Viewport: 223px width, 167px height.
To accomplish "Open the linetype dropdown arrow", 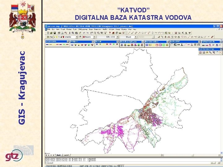I will click(117, 37).
